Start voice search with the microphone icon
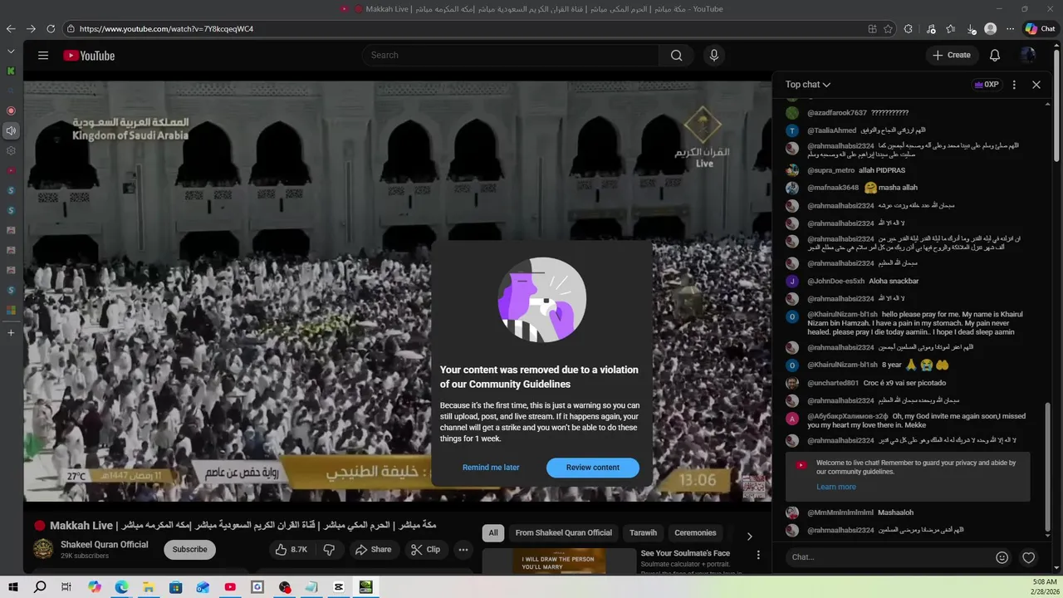 click(713, 56)
